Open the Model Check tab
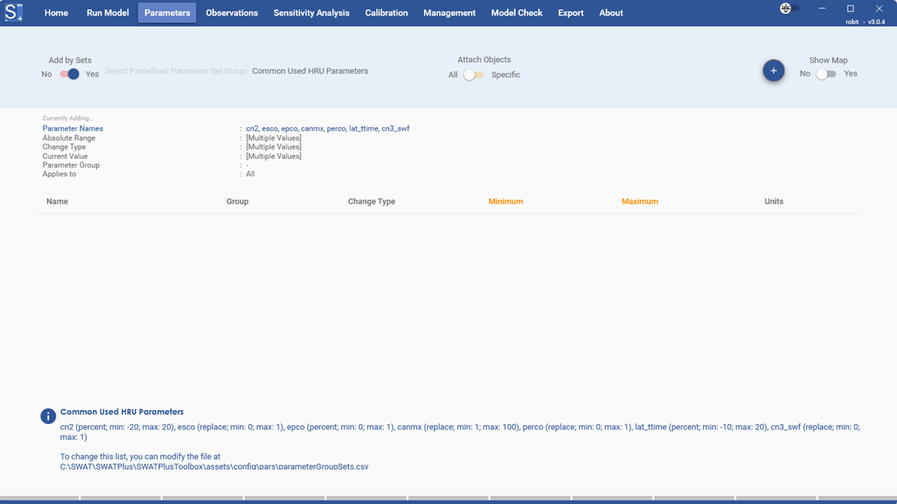 (516, 13)
